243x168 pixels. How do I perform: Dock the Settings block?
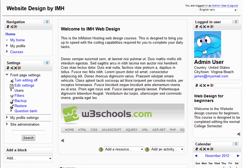click(x=48, y=63)
